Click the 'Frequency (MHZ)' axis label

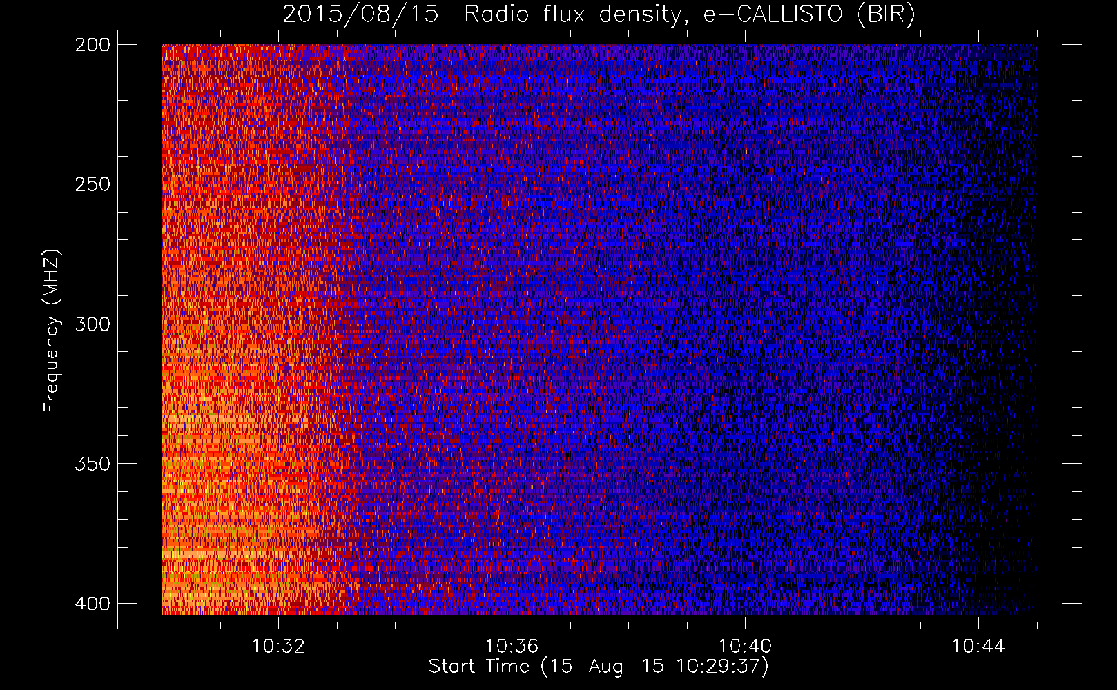[52, 331]
